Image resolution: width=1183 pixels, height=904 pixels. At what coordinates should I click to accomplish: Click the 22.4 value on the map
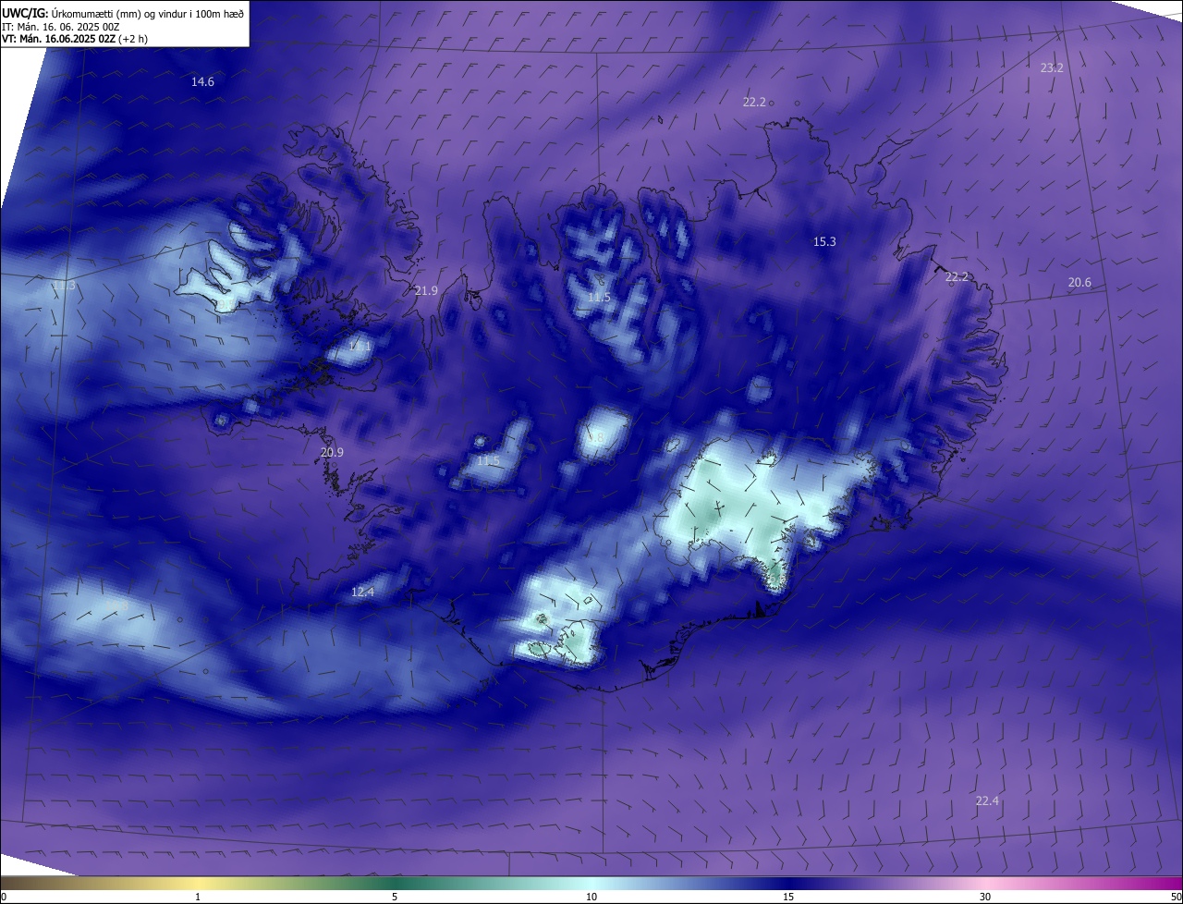(987, 801)
